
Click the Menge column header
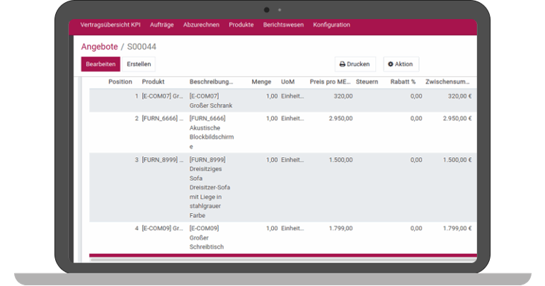point(261,81)
